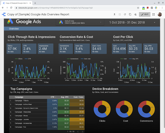Screen dimensions: 165x133
Task: Sort table by Avg. CPC column header
Action: click(x=65, y=97)
